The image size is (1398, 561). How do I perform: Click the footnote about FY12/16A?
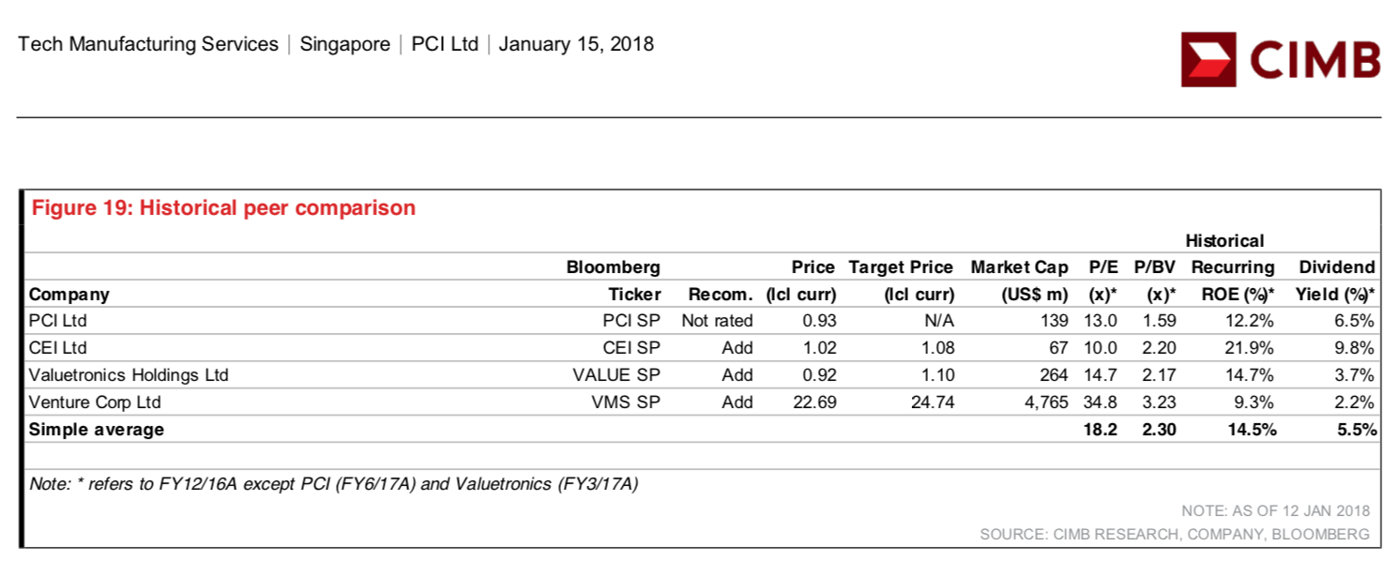[334, 485]
